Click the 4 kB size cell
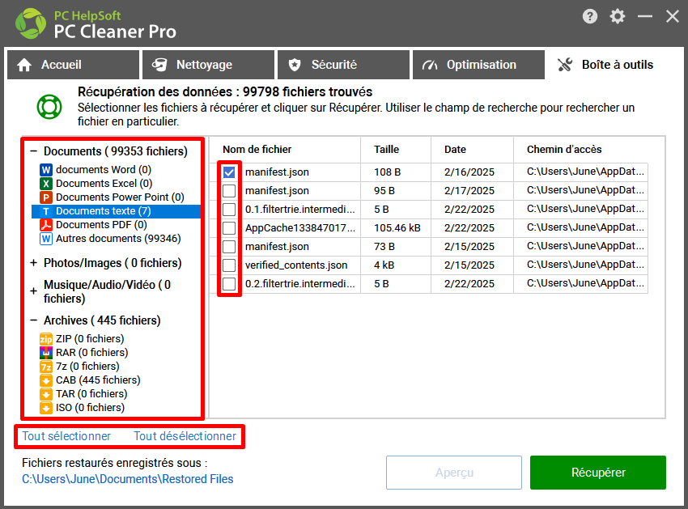688x509 pixels. pos(384,265)
